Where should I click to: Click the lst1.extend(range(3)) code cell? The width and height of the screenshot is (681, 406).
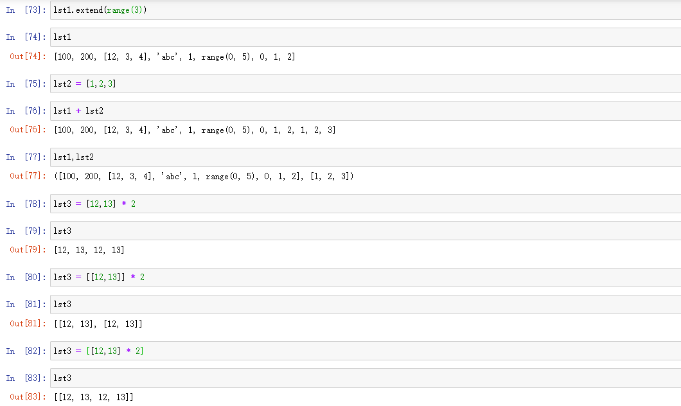(365, 10)
